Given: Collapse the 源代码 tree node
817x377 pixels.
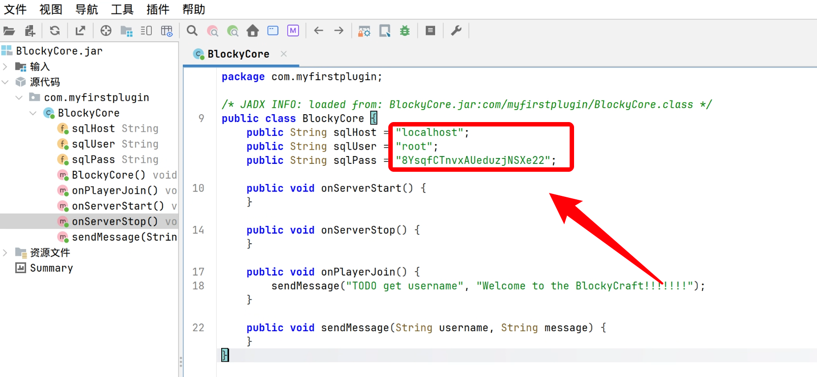Looking at the screenshot, I should click(x=5, y=82).
